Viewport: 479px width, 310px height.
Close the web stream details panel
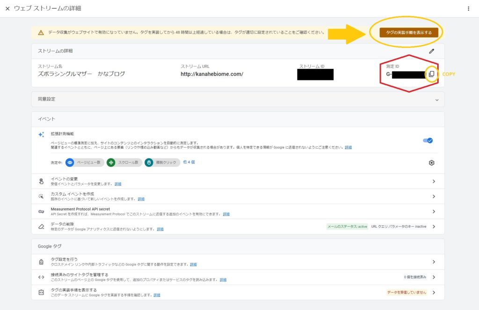click(x=7, y=9)
